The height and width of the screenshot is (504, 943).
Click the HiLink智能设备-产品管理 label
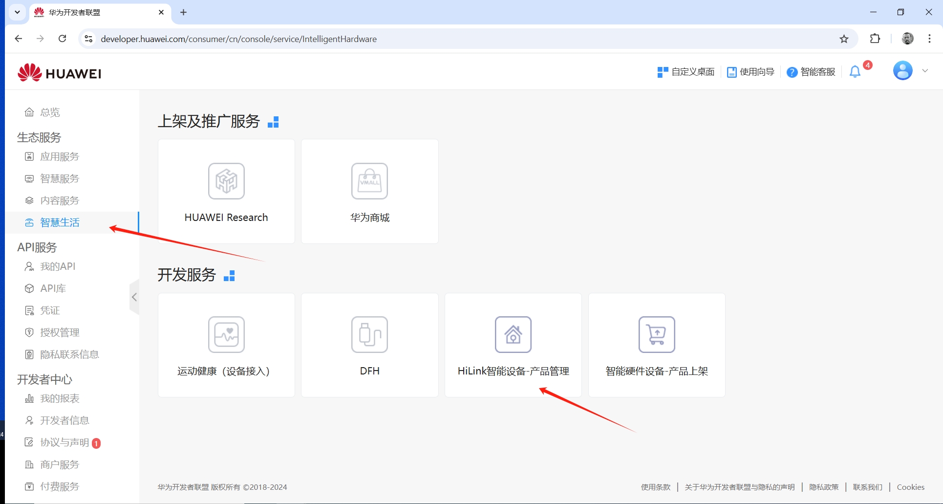click(514, 371)
